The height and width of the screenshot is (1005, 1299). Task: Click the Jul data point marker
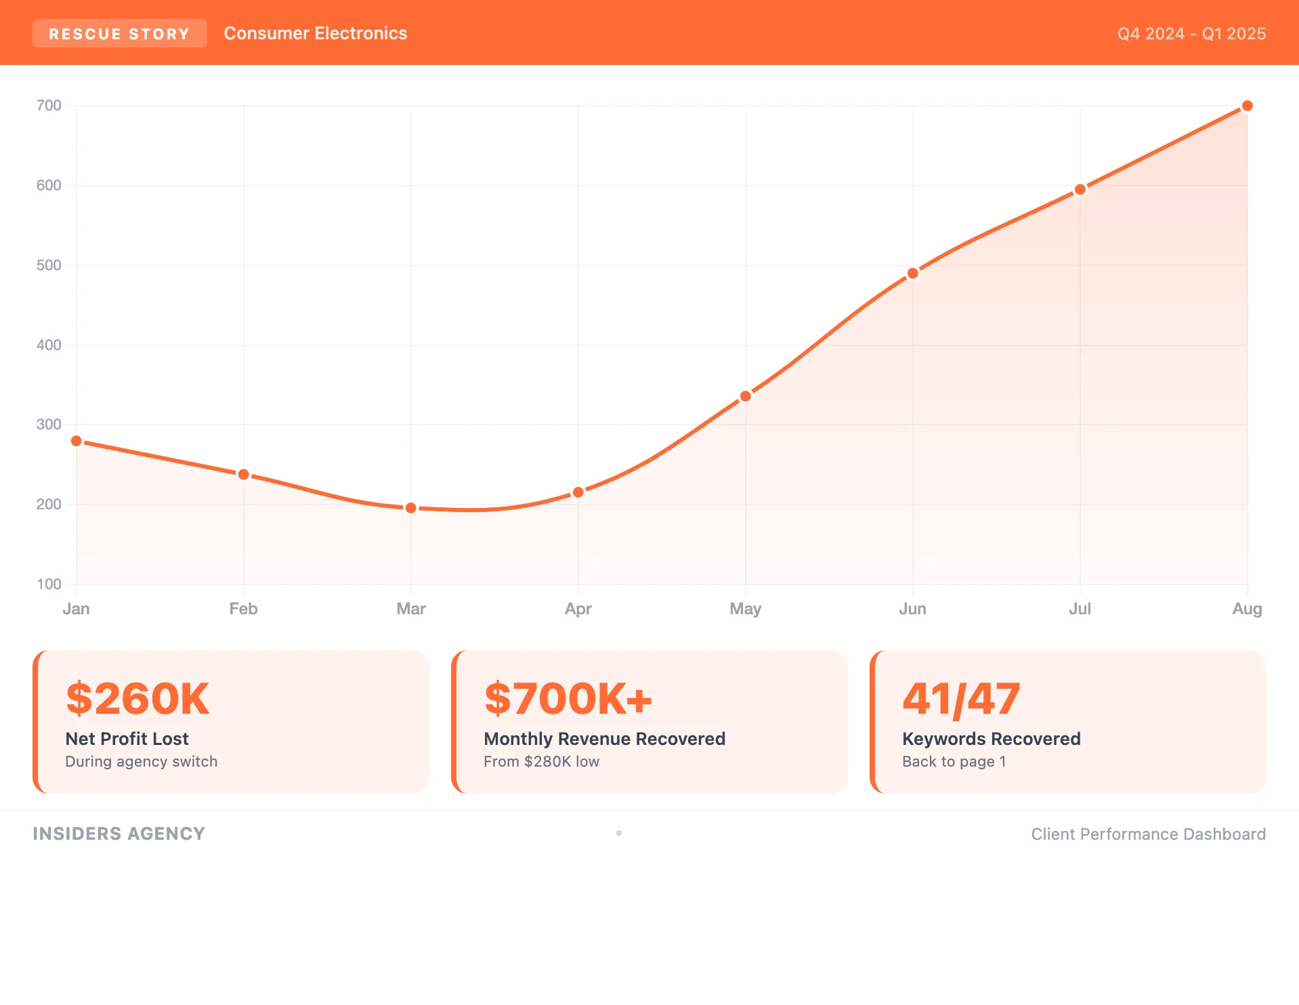click(1080, 190)
